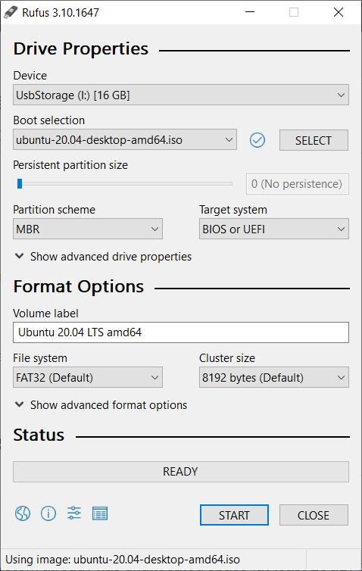The width and height of the screenshot is (362, 571).
Task: Open the Cluster size dropdown
Action: tap(274, 377)
